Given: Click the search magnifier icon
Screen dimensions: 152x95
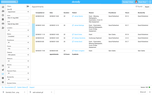Looking at the screenshot, I should point(16,2).
